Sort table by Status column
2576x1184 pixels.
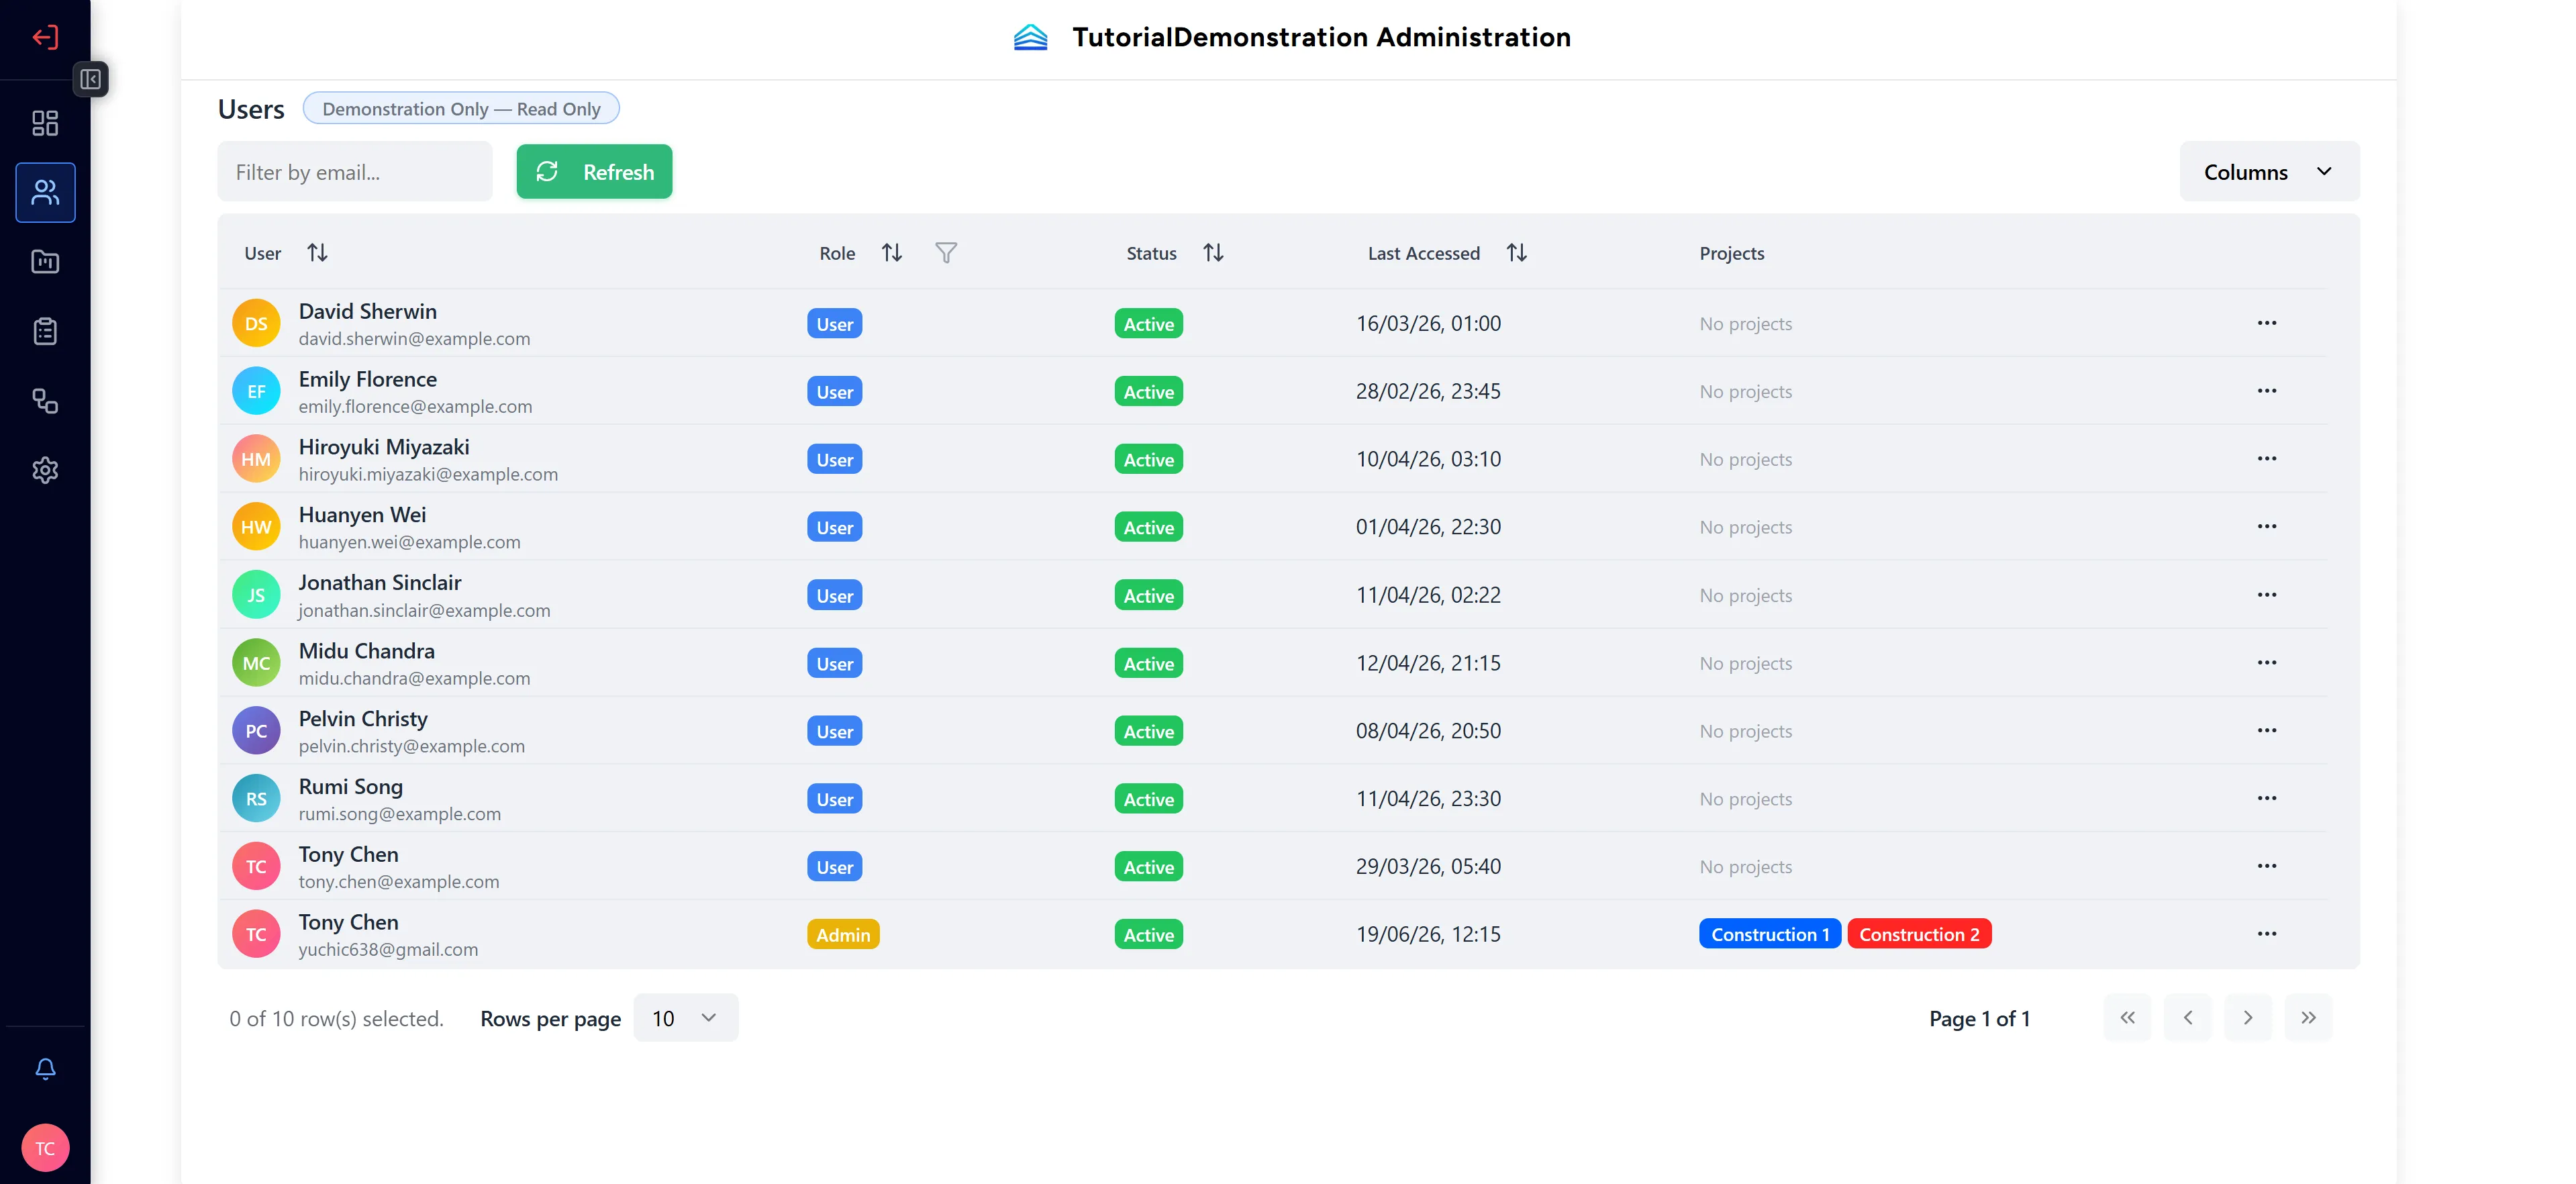(1213, 253)
